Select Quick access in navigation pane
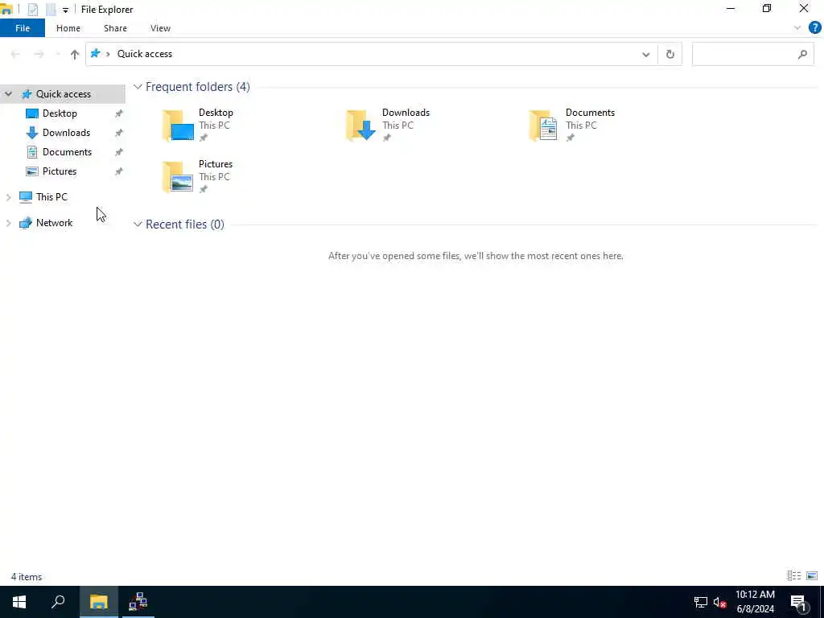Screen dimensions: 824x618 click(63, 94)
